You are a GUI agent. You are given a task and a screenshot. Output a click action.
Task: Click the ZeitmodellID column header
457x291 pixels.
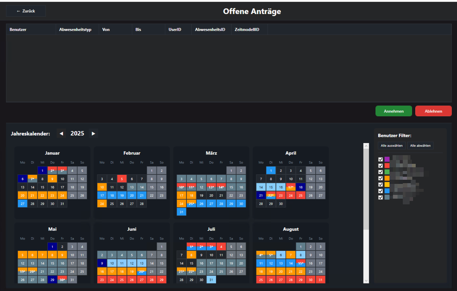pyautogui.click(x=247, y=30)
